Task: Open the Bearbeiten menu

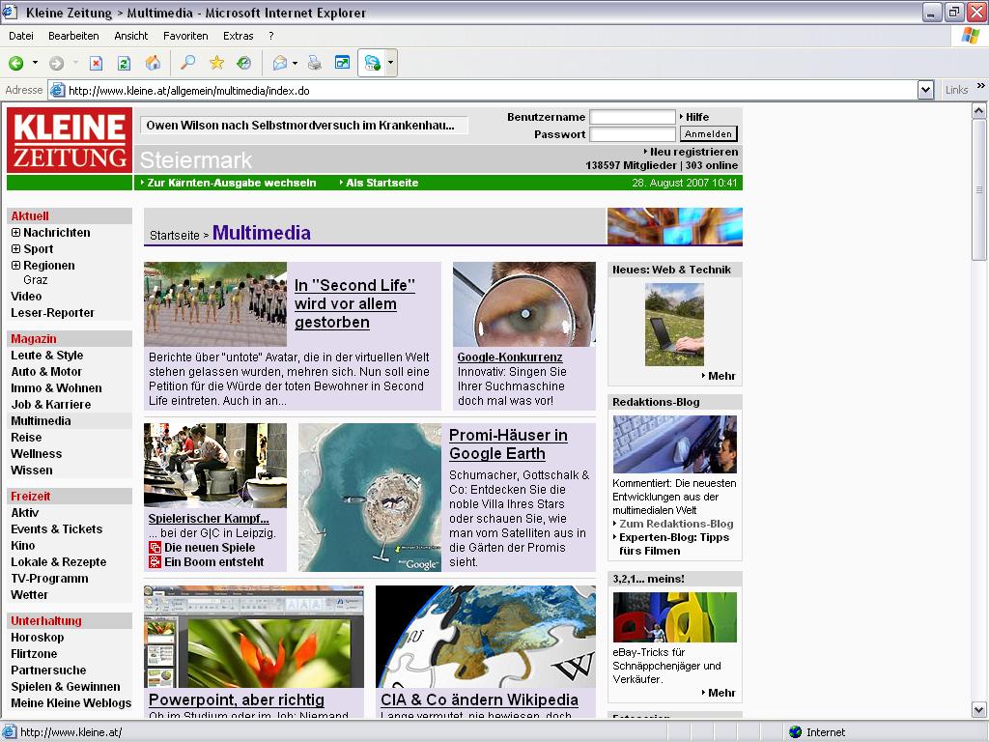Action: [x=73, y=36]
